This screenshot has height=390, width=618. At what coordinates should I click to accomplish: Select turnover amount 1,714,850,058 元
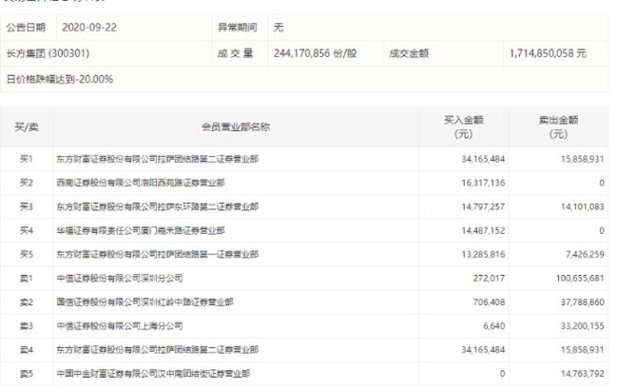pyautogui.click(x=548, y=53)
